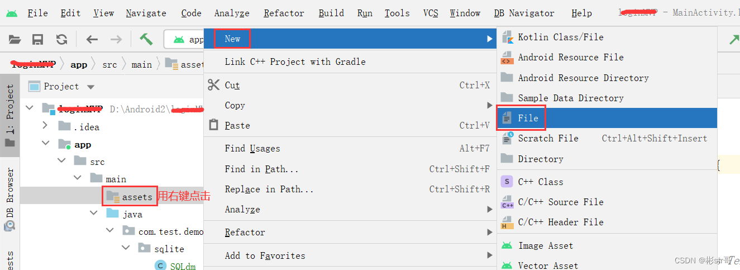Viewport: 740px width, 270px height.
Task: Toggle the 1: Project tool window
Action: (x=9, y=116)
